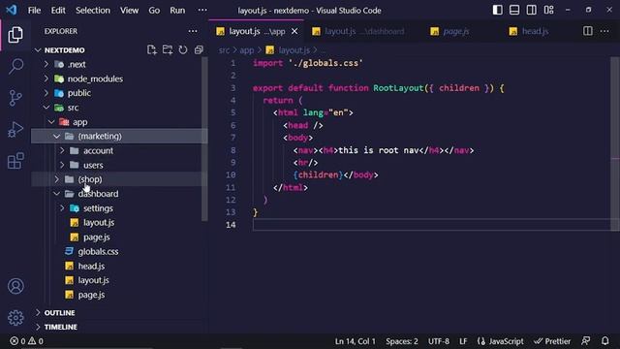Close the layout.js app tab

[294, 31]
